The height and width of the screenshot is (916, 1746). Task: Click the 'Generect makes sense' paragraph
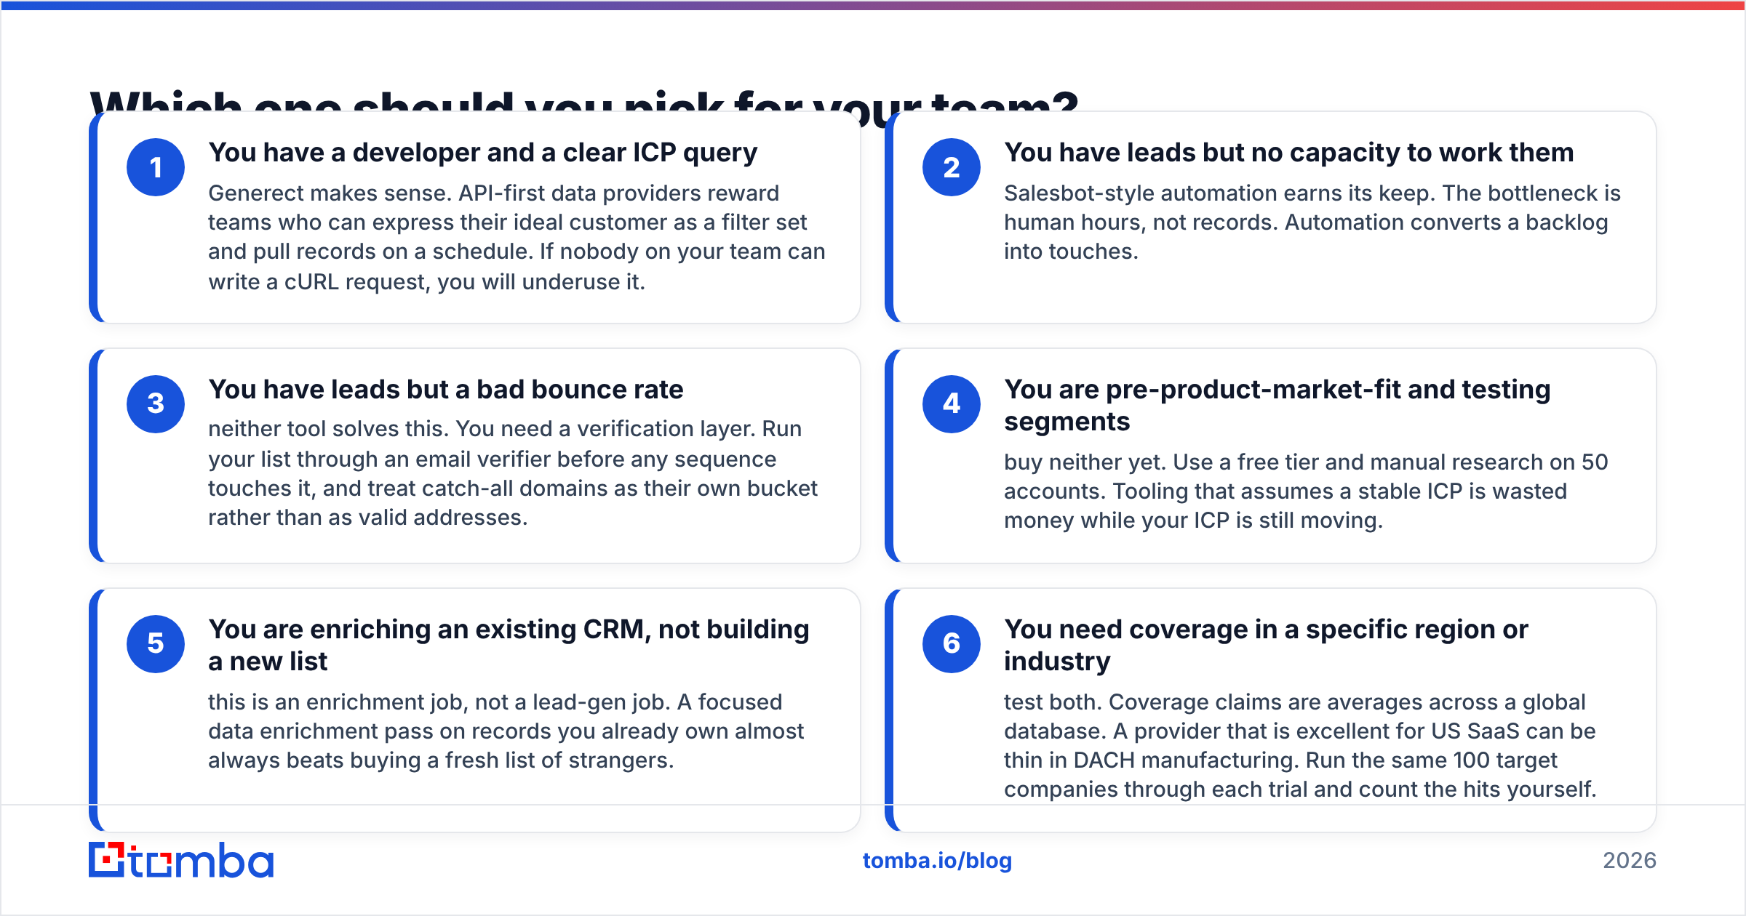coord(517,237)
